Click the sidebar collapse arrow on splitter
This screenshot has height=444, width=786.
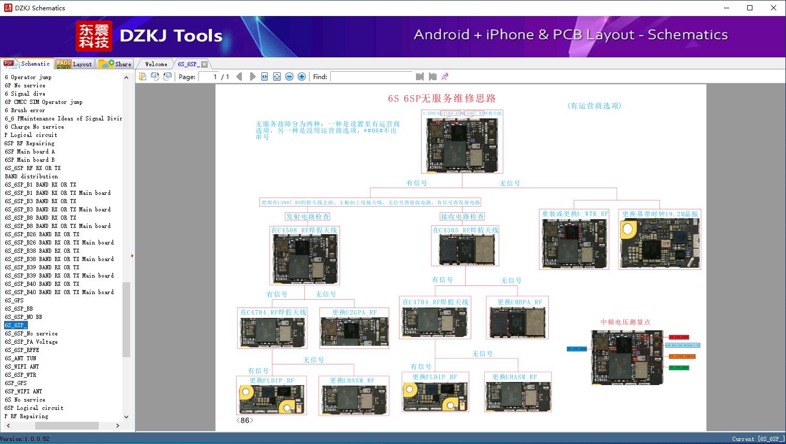(132, 255)
